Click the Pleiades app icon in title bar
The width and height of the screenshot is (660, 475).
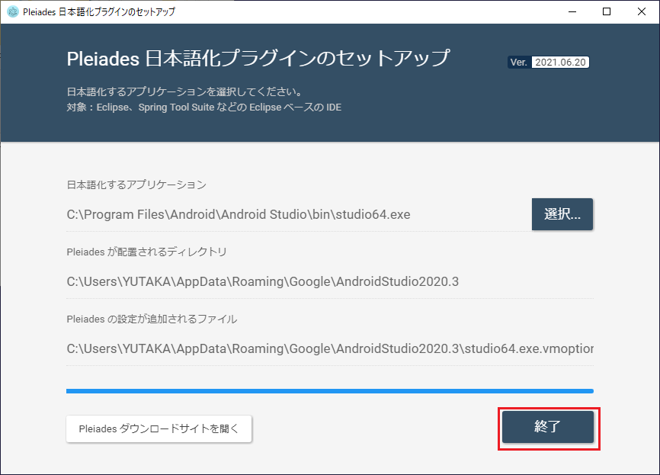(13, 11)
